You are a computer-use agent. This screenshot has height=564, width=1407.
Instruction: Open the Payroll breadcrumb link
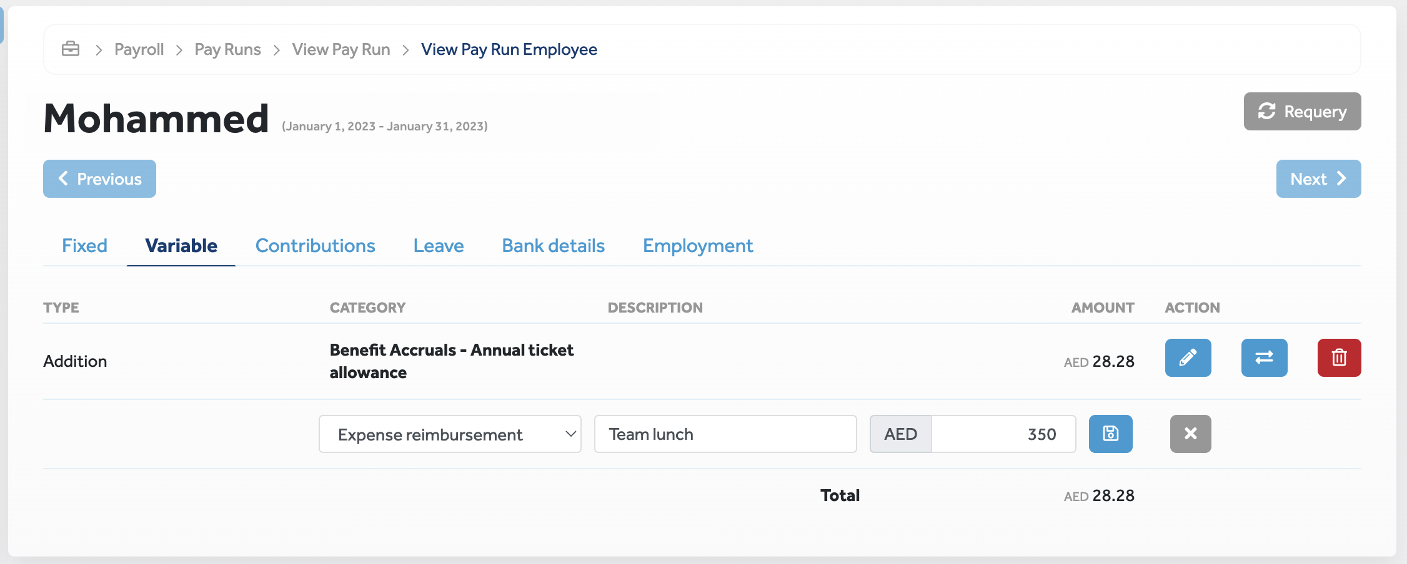tap(139, 49)
